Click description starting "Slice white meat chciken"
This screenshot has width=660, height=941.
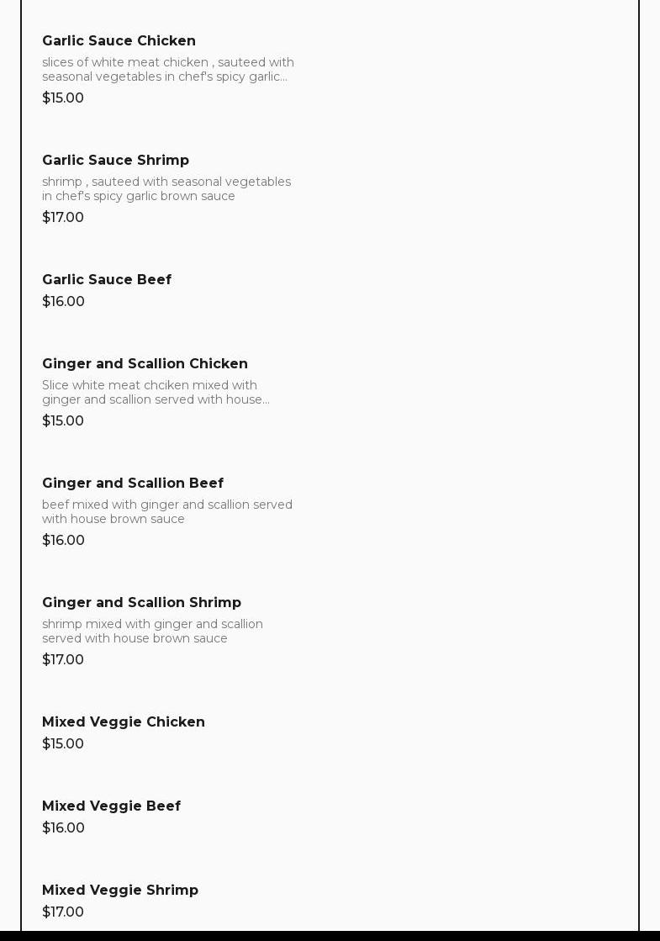click(x=156, y=392)
